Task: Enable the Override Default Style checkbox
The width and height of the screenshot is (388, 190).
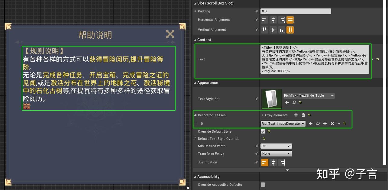Action: tap(263, 131)
